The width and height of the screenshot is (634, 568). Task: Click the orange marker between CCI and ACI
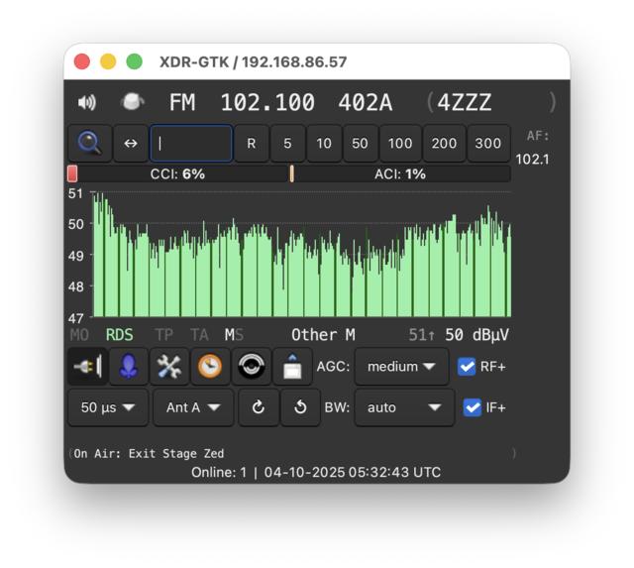pos(291,173)
